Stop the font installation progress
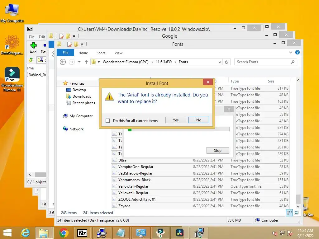This screenshot has width=319, height=239. [218, 150]
